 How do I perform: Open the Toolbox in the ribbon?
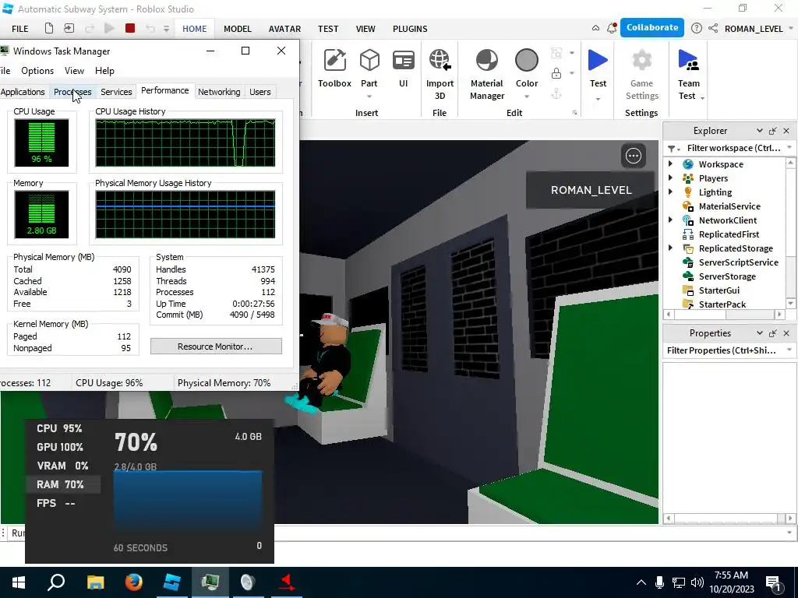pyautogui.click(x=334, y=69)
